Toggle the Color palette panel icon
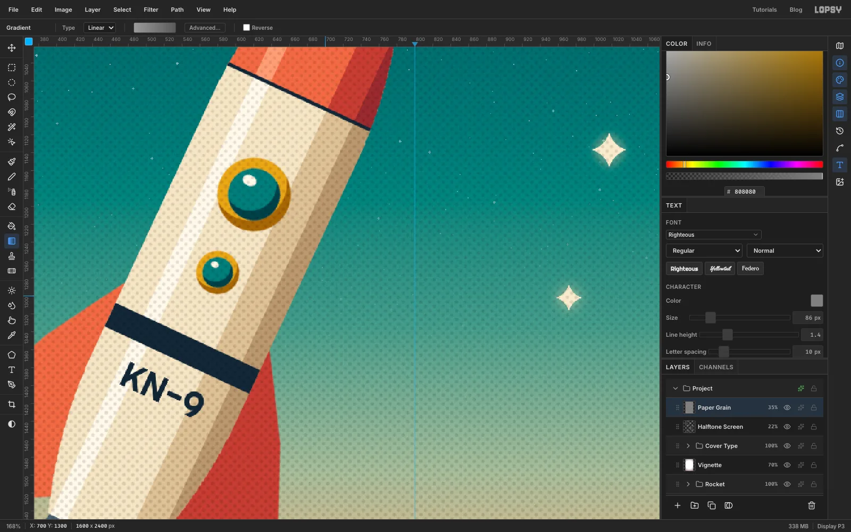The width and height of the screenshot is (851, 532). [x=840, y=80]
